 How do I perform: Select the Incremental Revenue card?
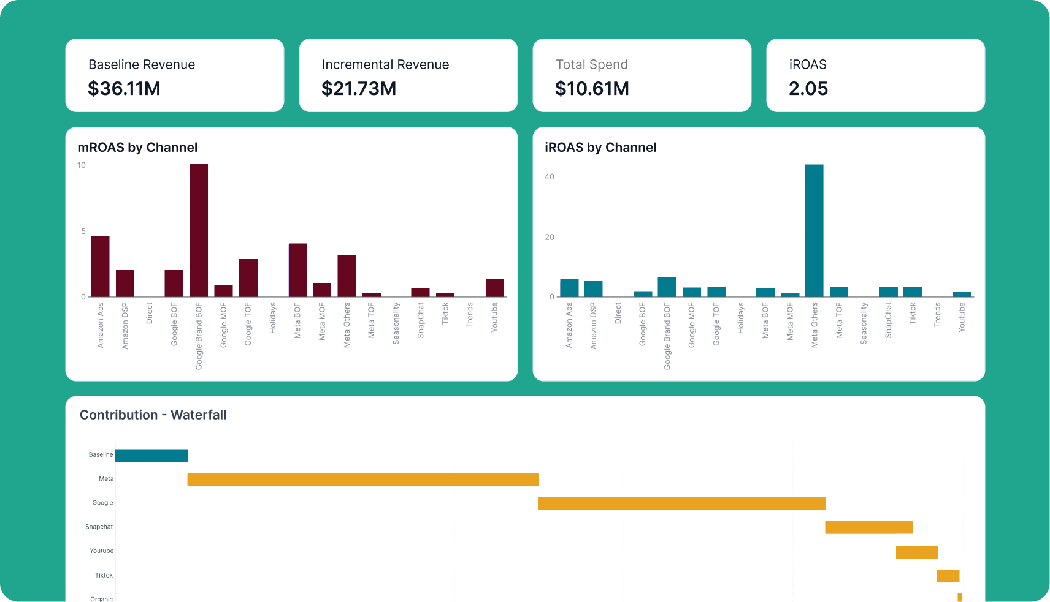click(x=408, y=75)
